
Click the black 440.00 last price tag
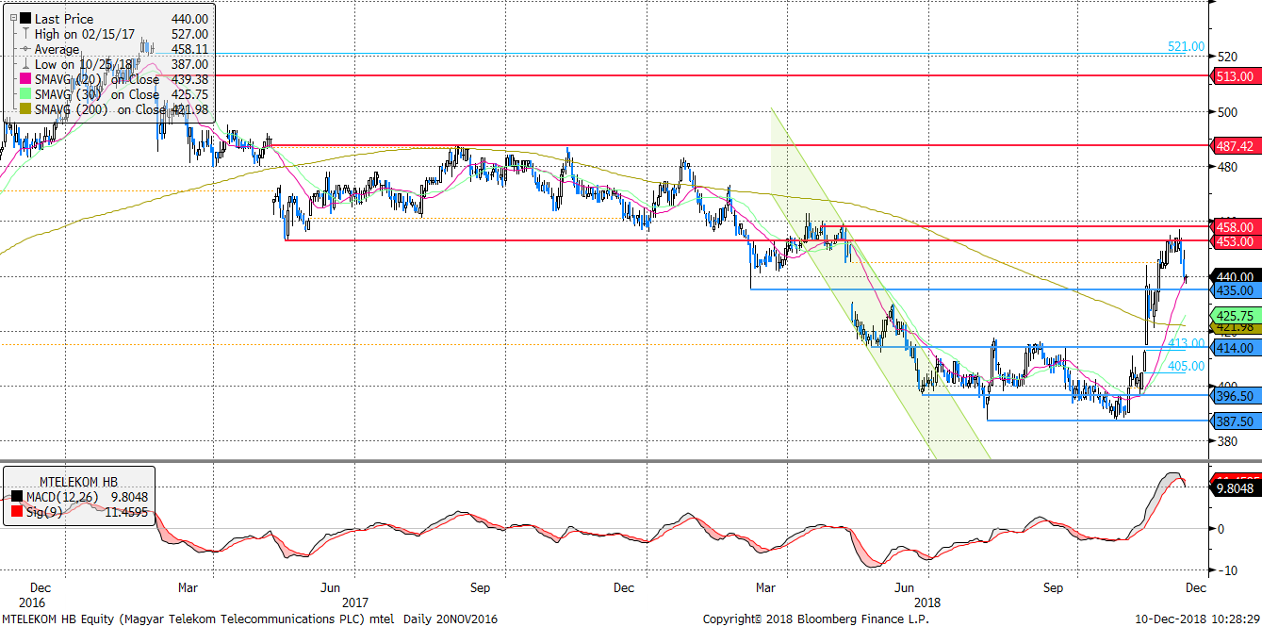point(1235,276)
